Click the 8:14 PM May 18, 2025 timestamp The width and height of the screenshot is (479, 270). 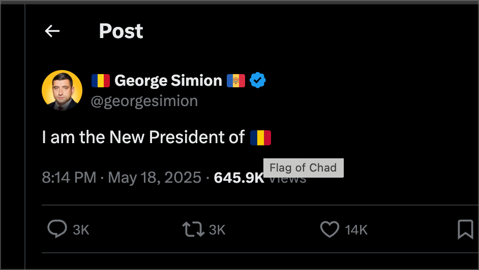pos(122,178)
